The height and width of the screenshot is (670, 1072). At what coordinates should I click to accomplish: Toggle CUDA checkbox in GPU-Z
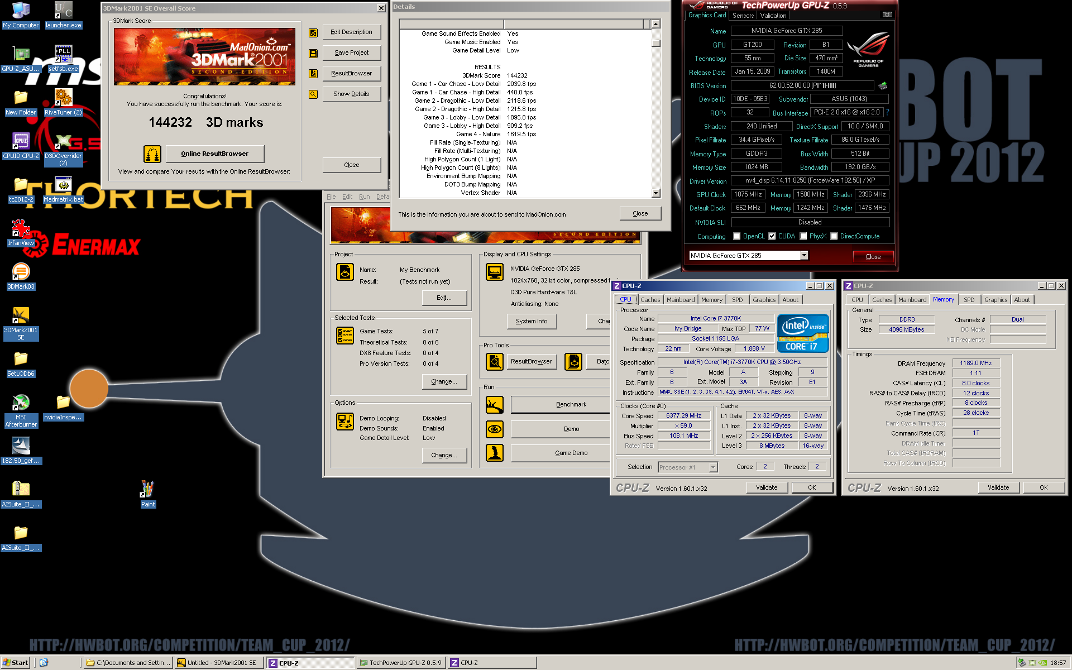[x=772, y=236]
